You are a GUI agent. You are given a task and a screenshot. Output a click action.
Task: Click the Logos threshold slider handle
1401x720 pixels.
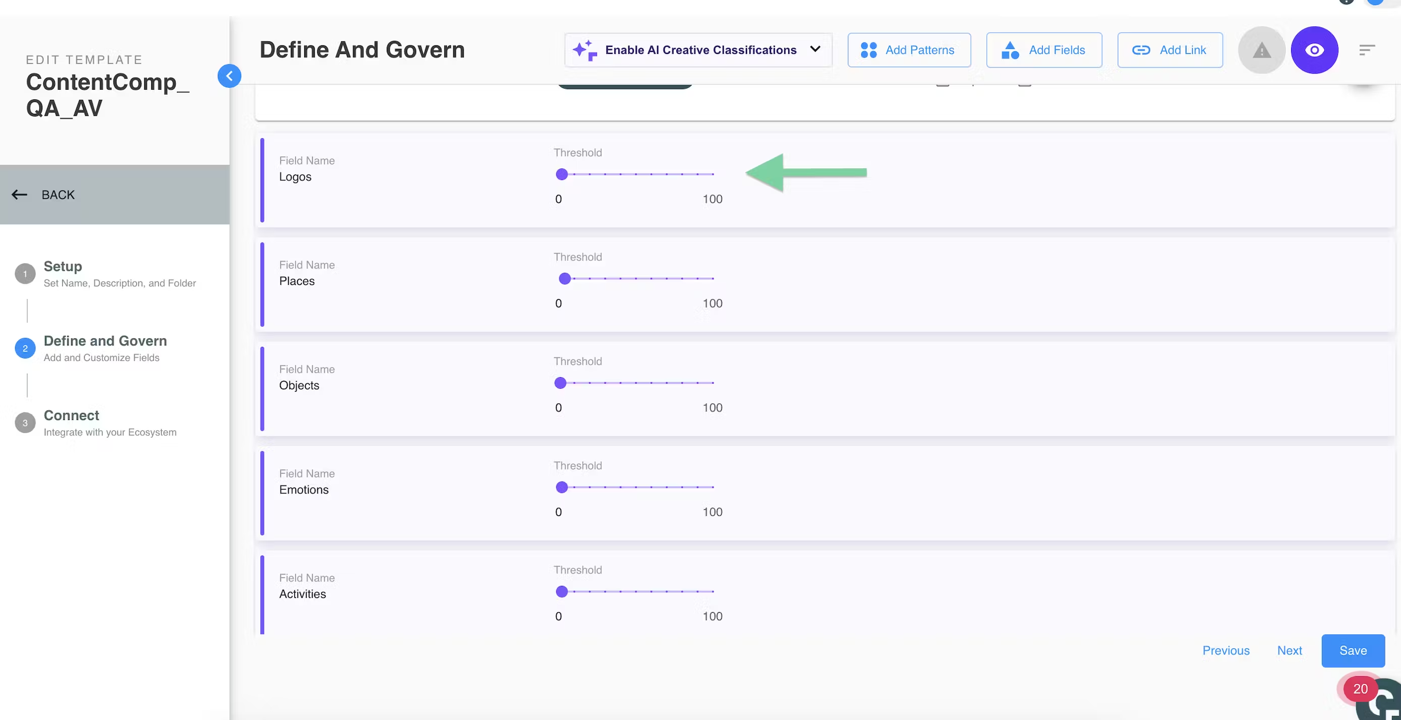coord(561,174)
